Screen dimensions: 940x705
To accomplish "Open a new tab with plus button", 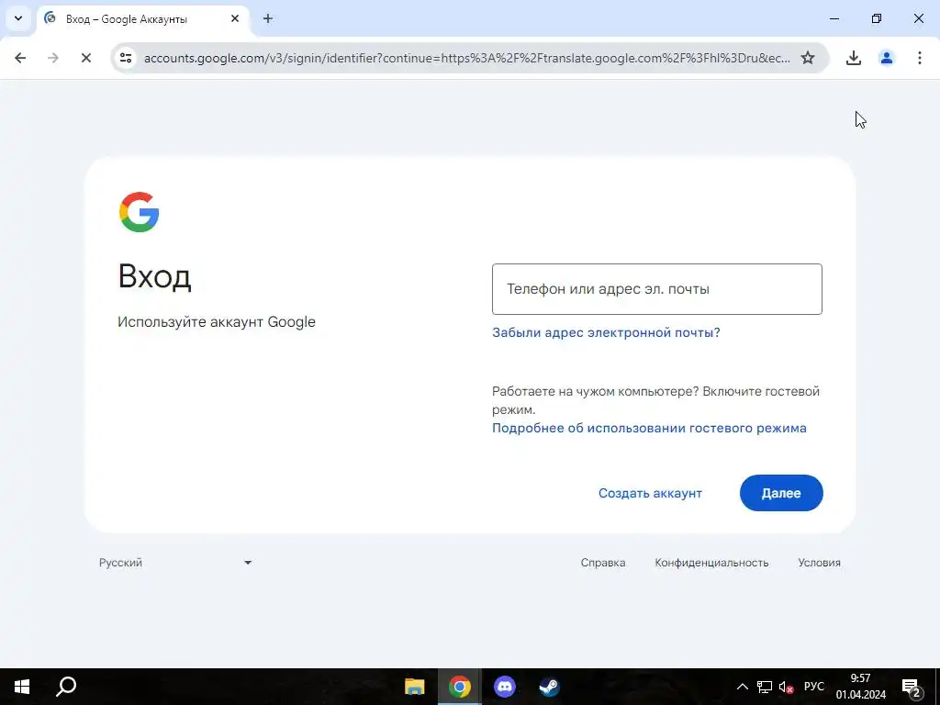I will pos(268,18).
